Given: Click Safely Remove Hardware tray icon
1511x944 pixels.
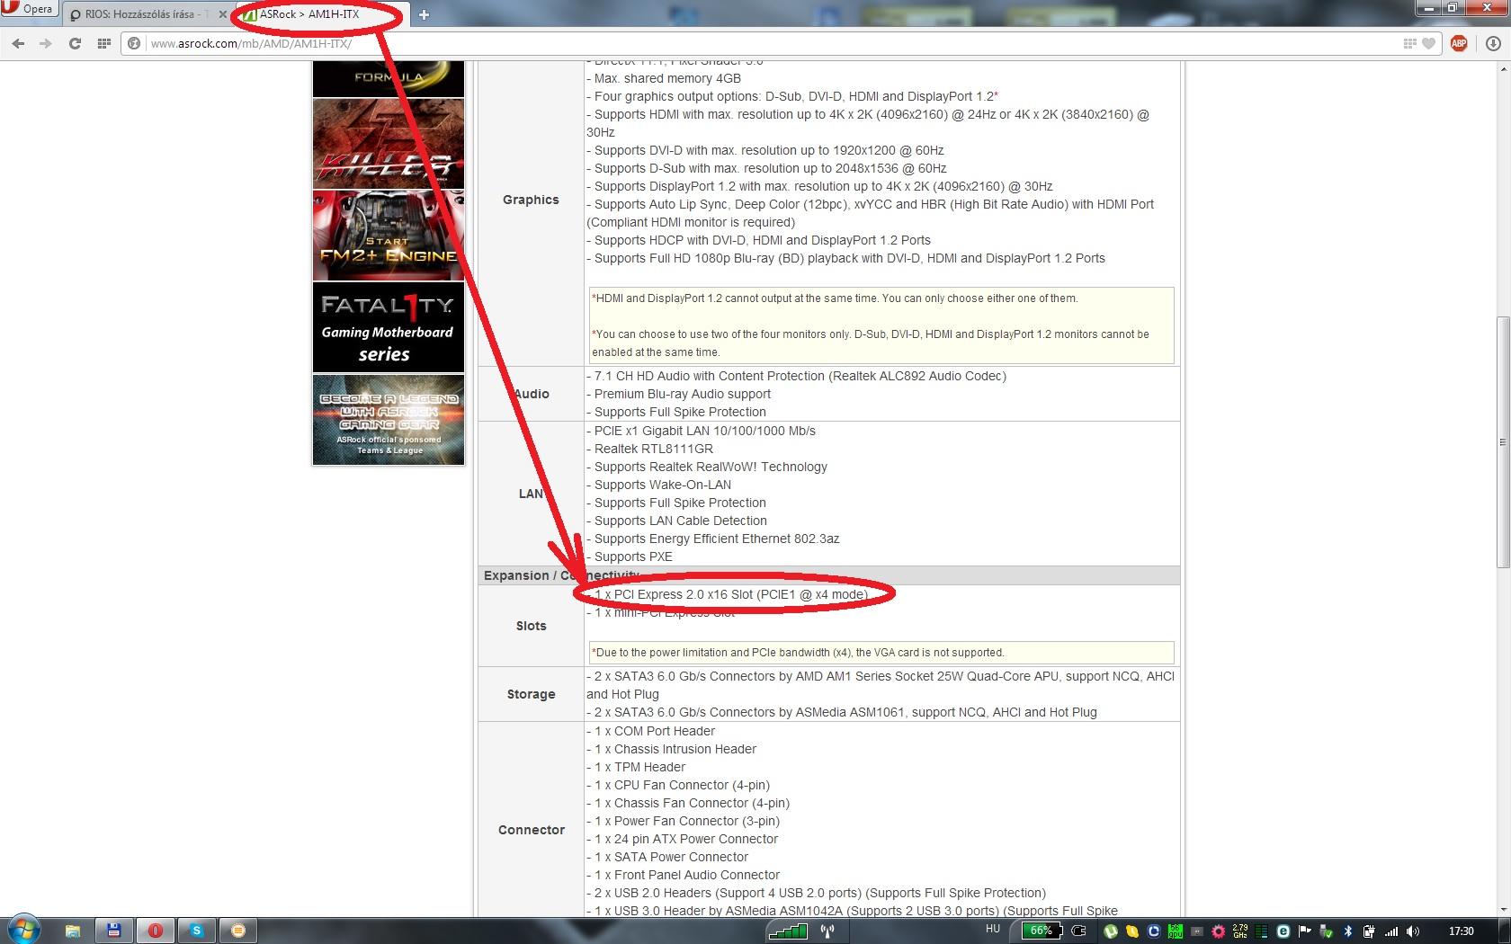Looking at the screenshot, I should (1327, 931).
